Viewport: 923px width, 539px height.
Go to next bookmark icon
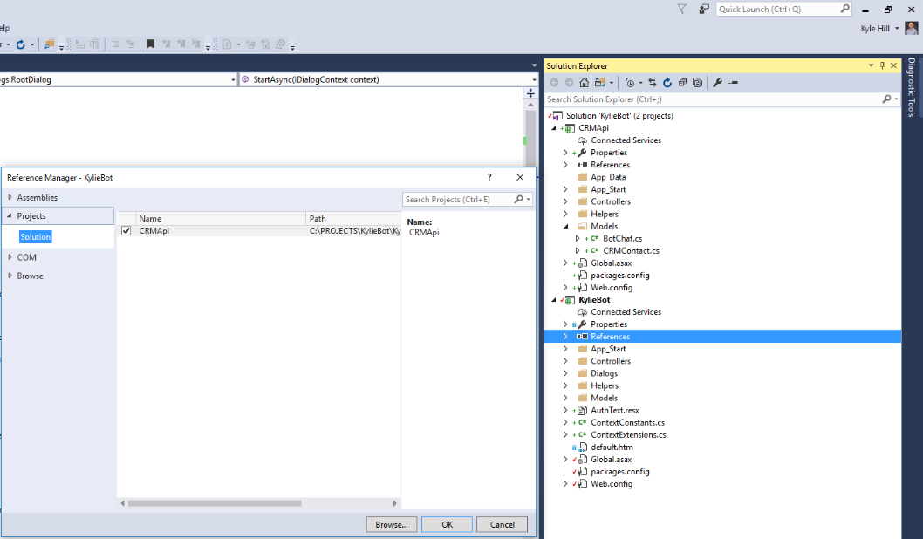coord(181,44)
